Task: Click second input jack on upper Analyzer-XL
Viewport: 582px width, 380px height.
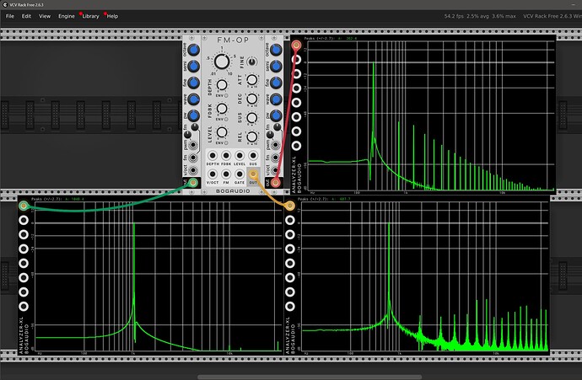Action: point(296,60)
